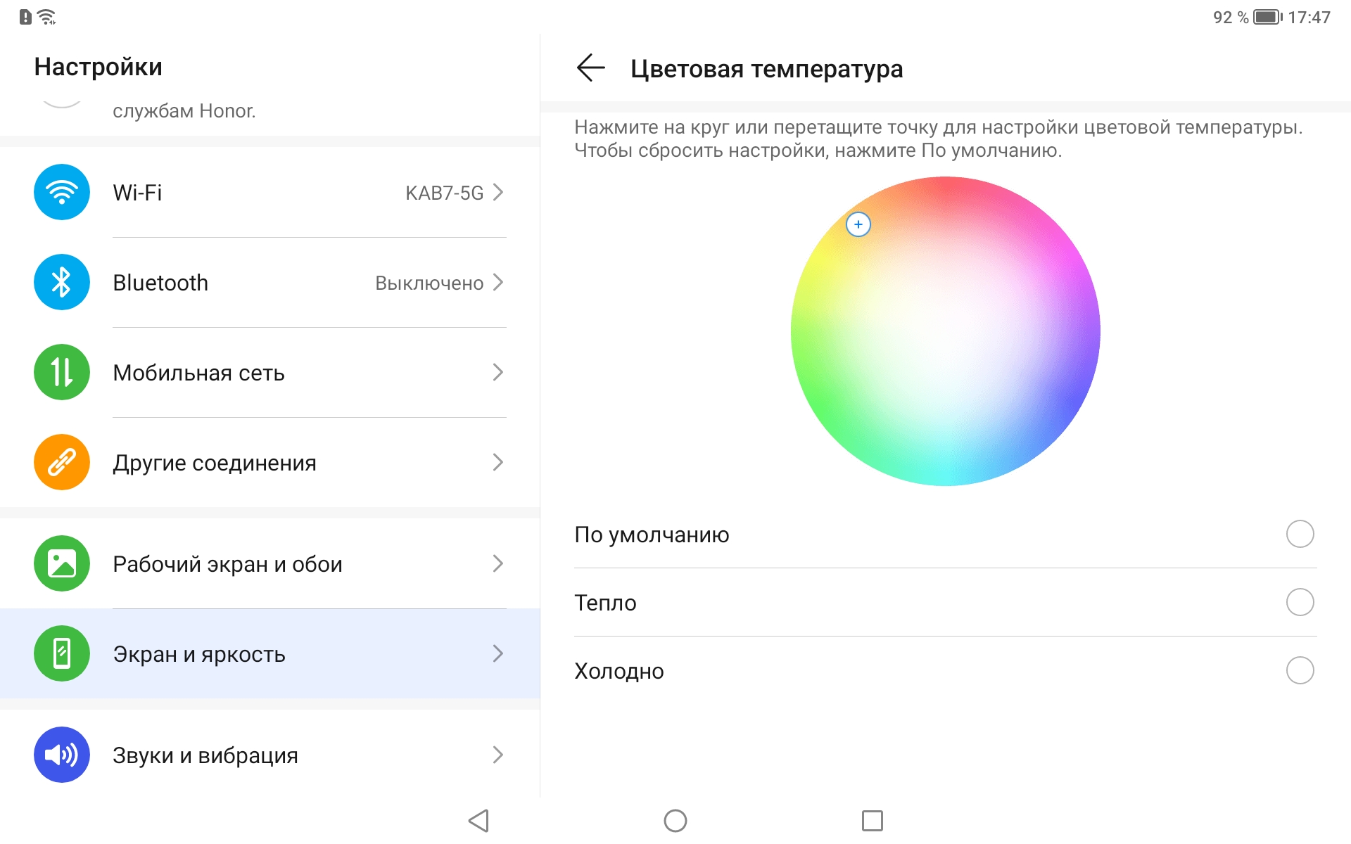Click the center of the color wheel

[946, 331]
